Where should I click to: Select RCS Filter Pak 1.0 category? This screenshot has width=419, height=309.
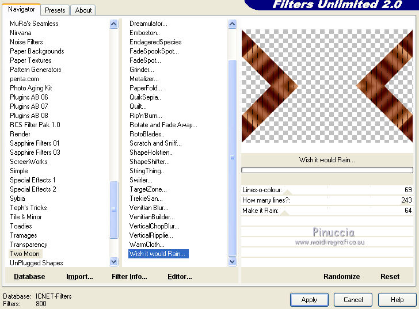(35, 125)
